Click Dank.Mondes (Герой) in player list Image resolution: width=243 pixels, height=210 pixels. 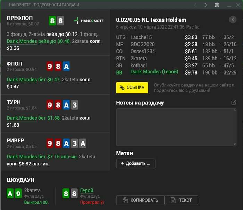tap(154, 72)
